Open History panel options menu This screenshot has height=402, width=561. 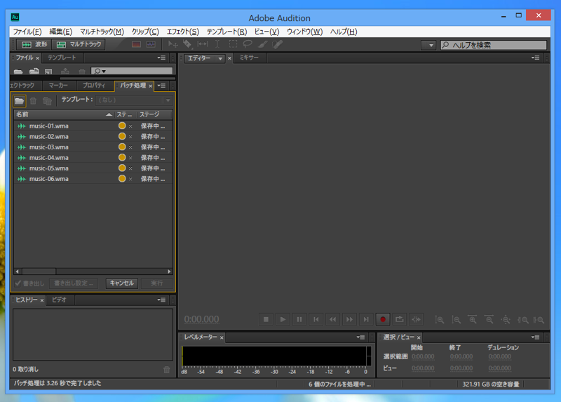click(161, 300)
